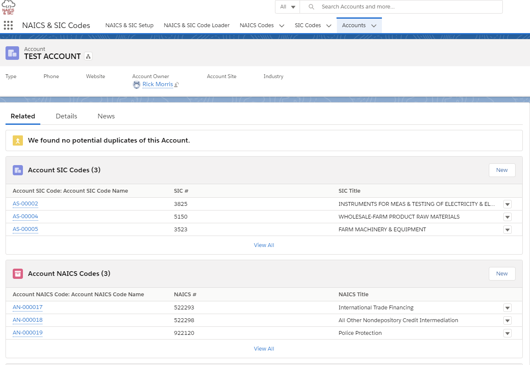Click the duplicates merge icon in banner
The image size is (530, 365).
click(x=18, y=140)
